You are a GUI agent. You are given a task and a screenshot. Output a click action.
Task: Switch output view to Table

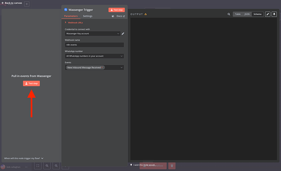point(238,14)
